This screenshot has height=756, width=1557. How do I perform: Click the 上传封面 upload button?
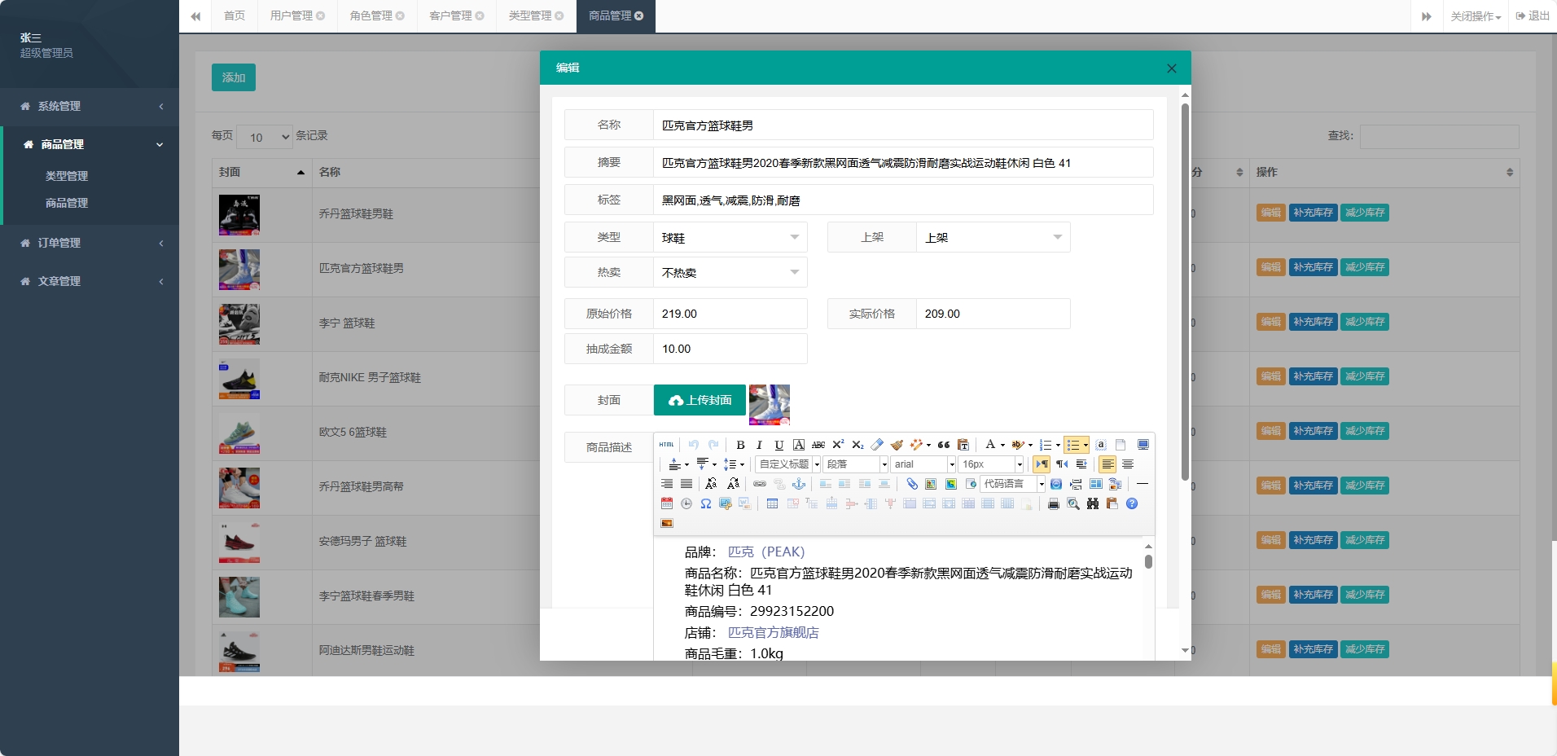tap(699, 400)
